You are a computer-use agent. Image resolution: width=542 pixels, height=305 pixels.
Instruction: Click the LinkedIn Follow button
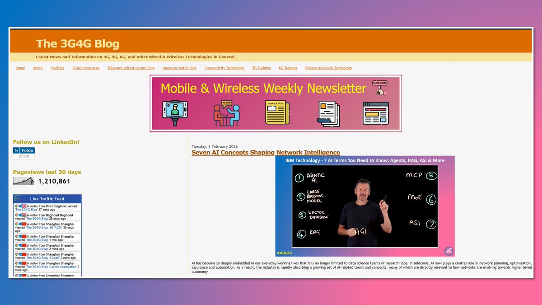click(x=24, y=150)
